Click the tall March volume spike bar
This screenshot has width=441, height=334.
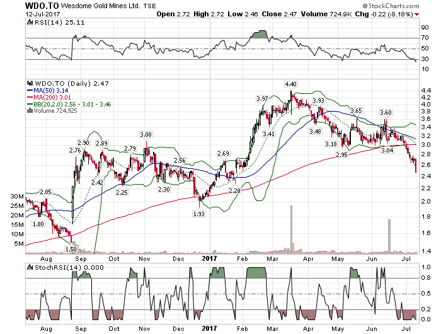click(x=291, y=229)
